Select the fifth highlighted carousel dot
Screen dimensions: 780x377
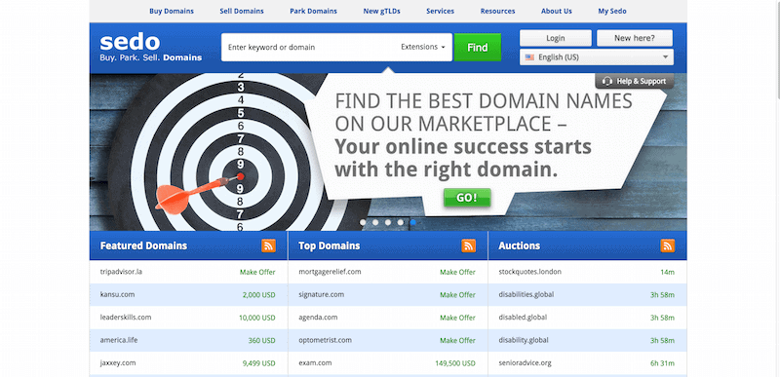[x=412, y=222]
